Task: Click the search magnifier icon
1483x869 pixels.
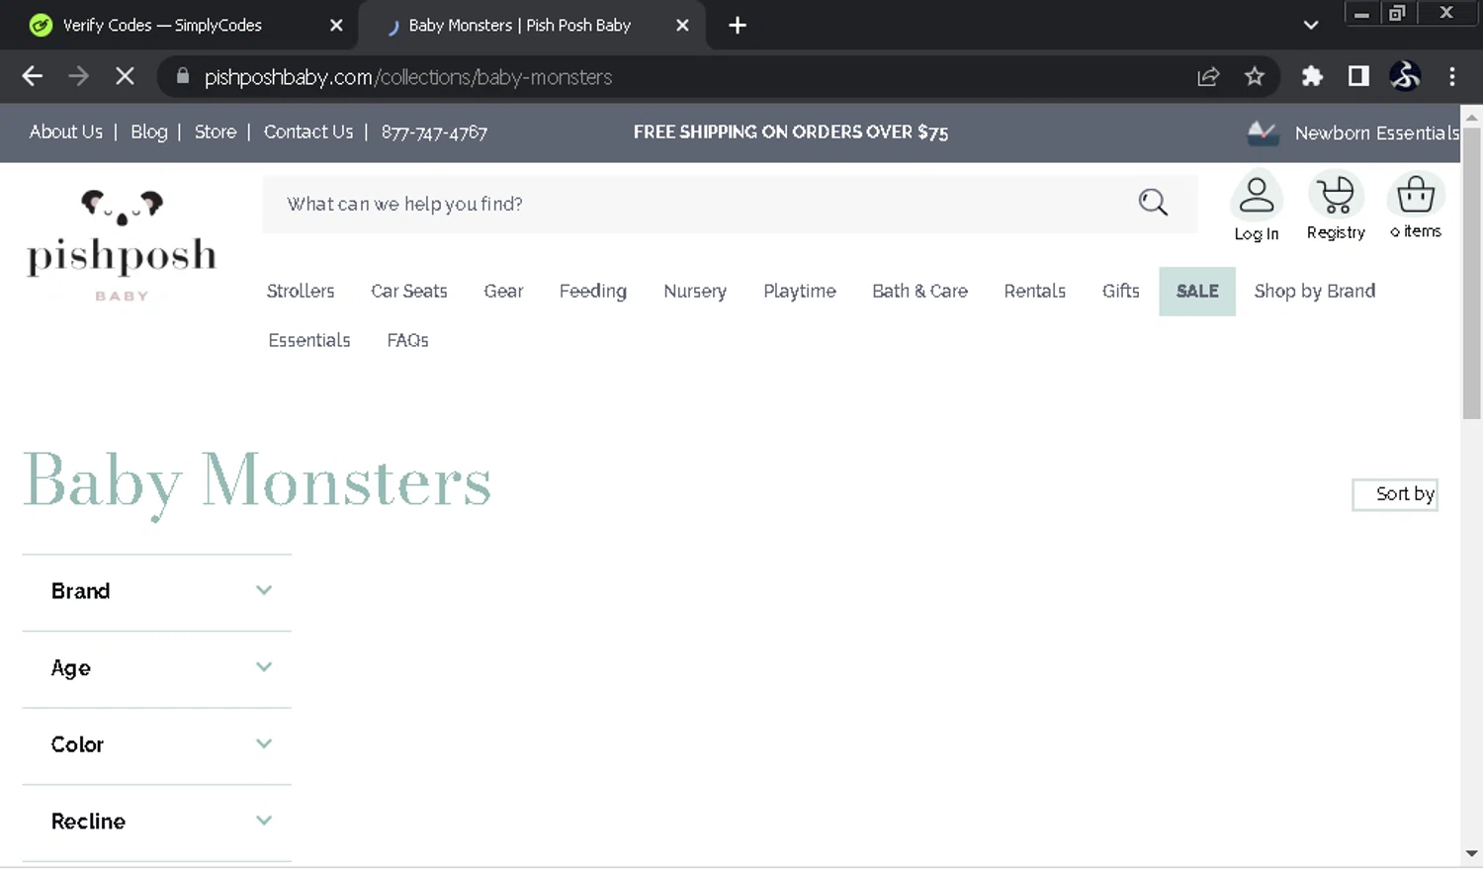Action: point(1153,203)
